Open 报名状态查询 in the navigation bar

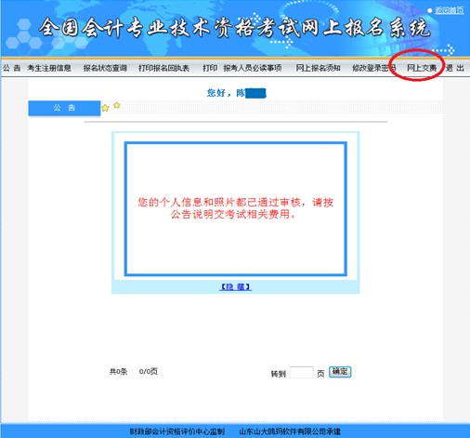(x=105, y=68)
